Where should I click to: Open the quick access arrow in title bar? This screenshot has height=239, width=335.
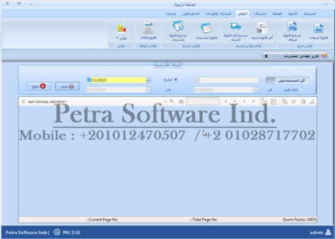coord(326,4)
